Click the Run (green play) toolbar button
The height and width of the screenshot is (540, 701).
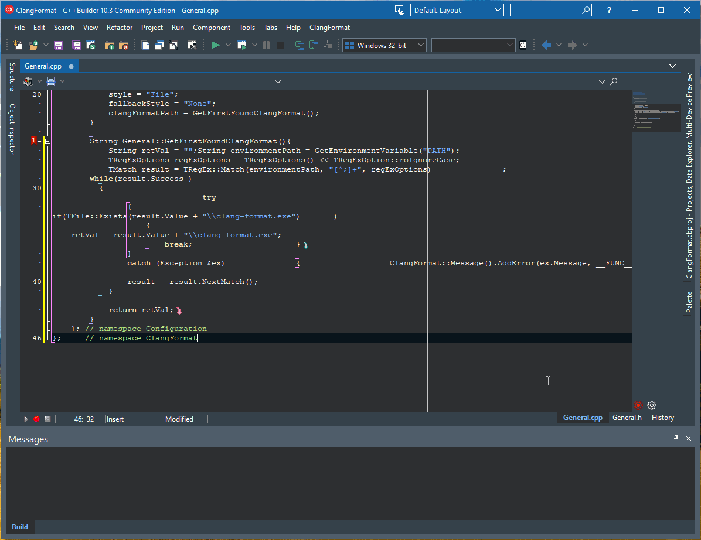click(215, 45)
